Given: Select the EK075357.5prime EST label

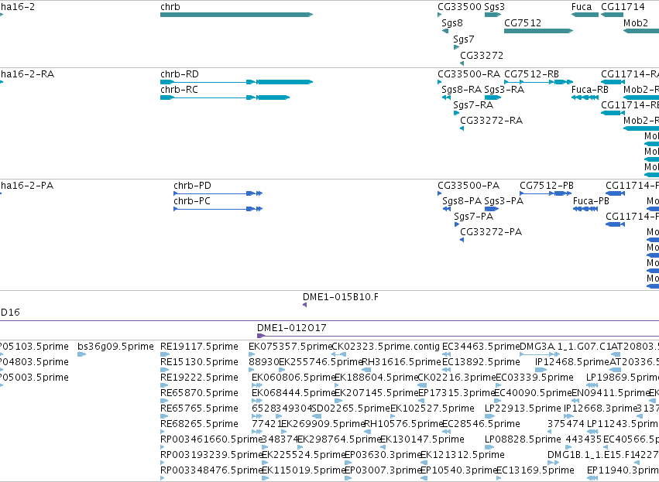Looking at the screenshot, I should [290, 347].
